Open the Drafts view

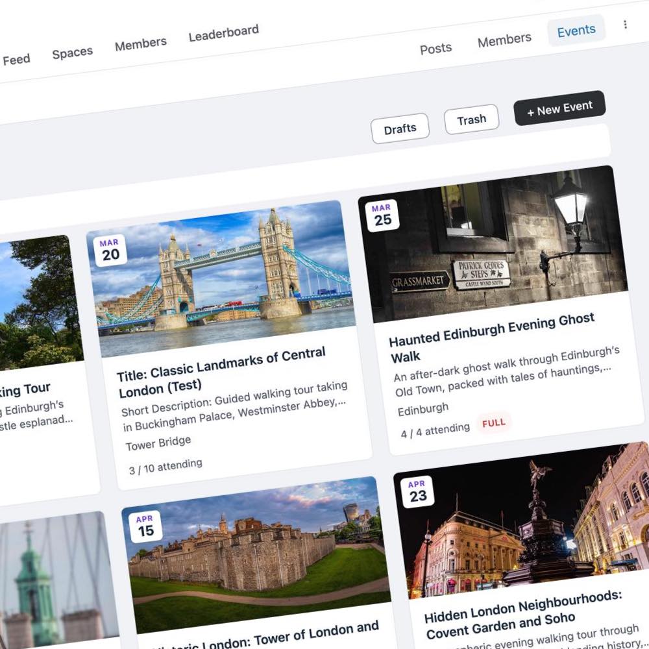[x=400, y=128]
